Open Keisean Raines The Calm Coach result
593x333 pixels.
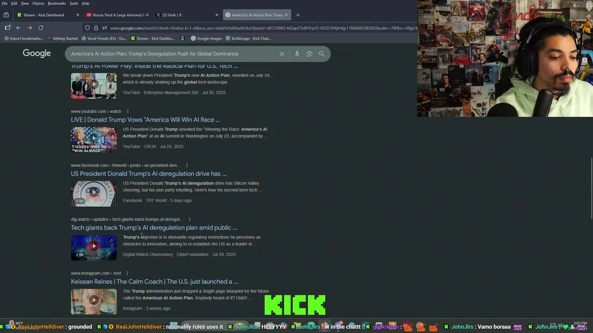coord(154,282)
